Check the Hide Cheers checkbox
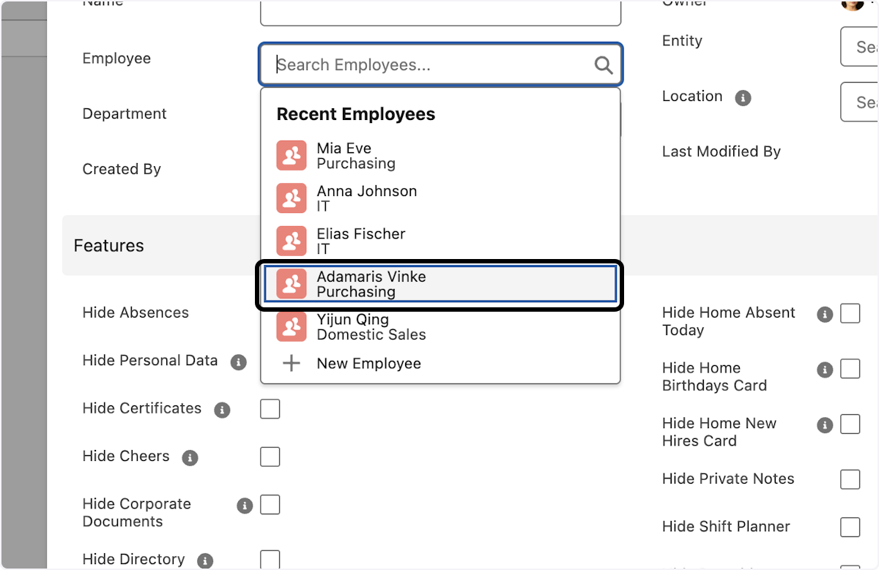 pyautogui.click(x=270, y=457)
